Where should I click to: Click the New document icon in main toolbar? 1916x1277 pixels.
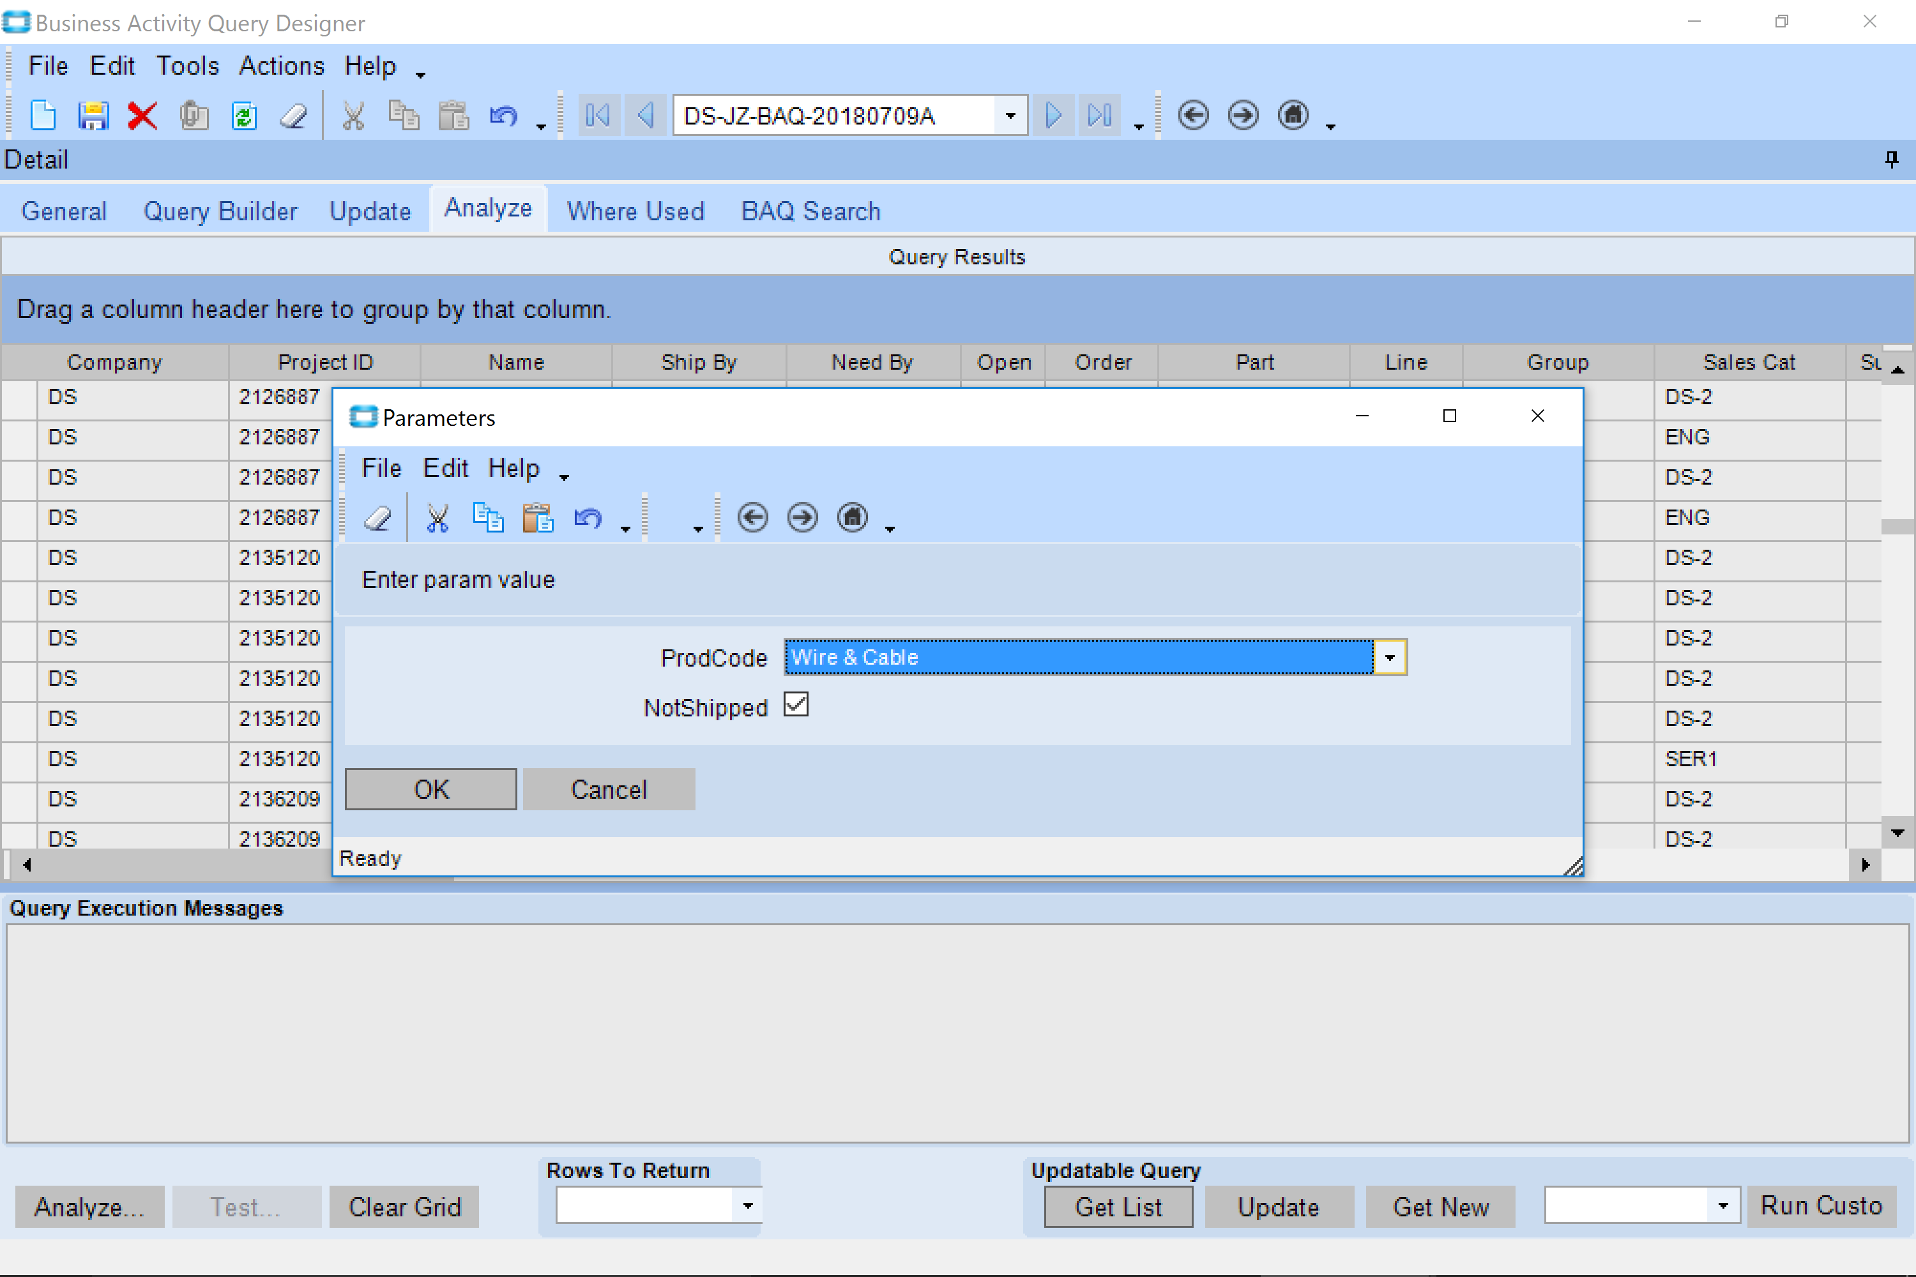43,116
